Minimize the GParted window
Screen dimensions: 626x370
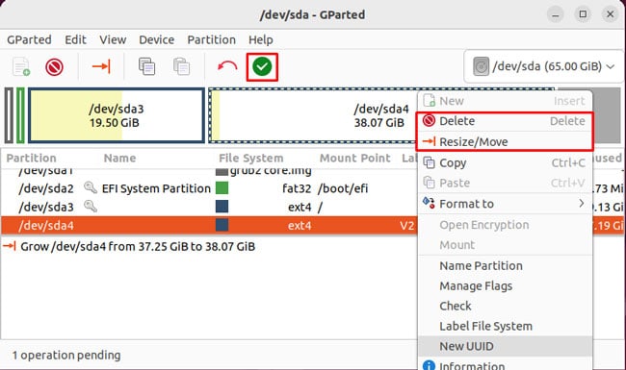tap(556, 14)
